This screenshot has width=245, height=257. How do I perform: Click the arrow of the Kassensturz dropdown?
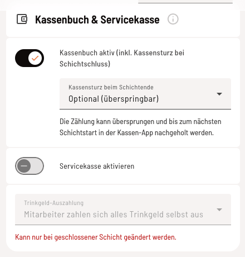(219, 94)
